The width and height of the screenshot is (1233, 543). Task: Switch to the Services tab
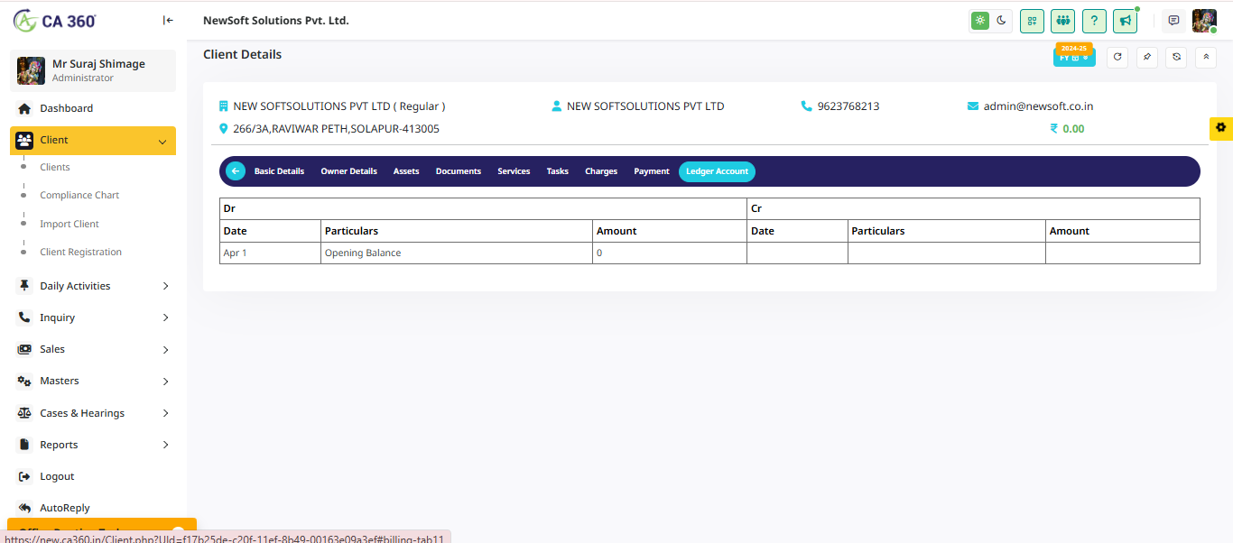tap(514, 171)
